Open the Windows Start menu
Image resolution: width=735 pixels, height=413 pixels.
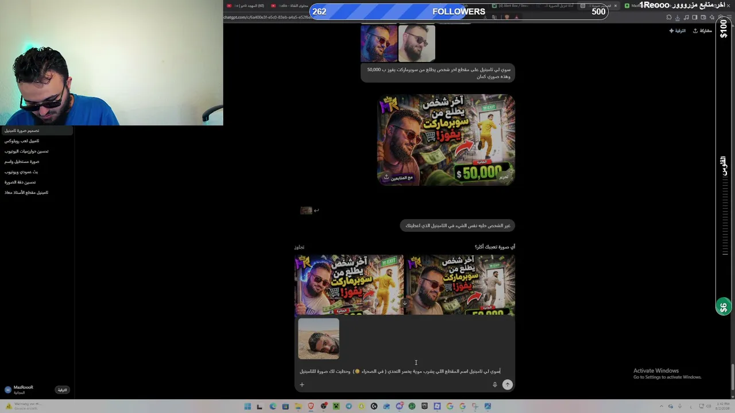[247, 406]
